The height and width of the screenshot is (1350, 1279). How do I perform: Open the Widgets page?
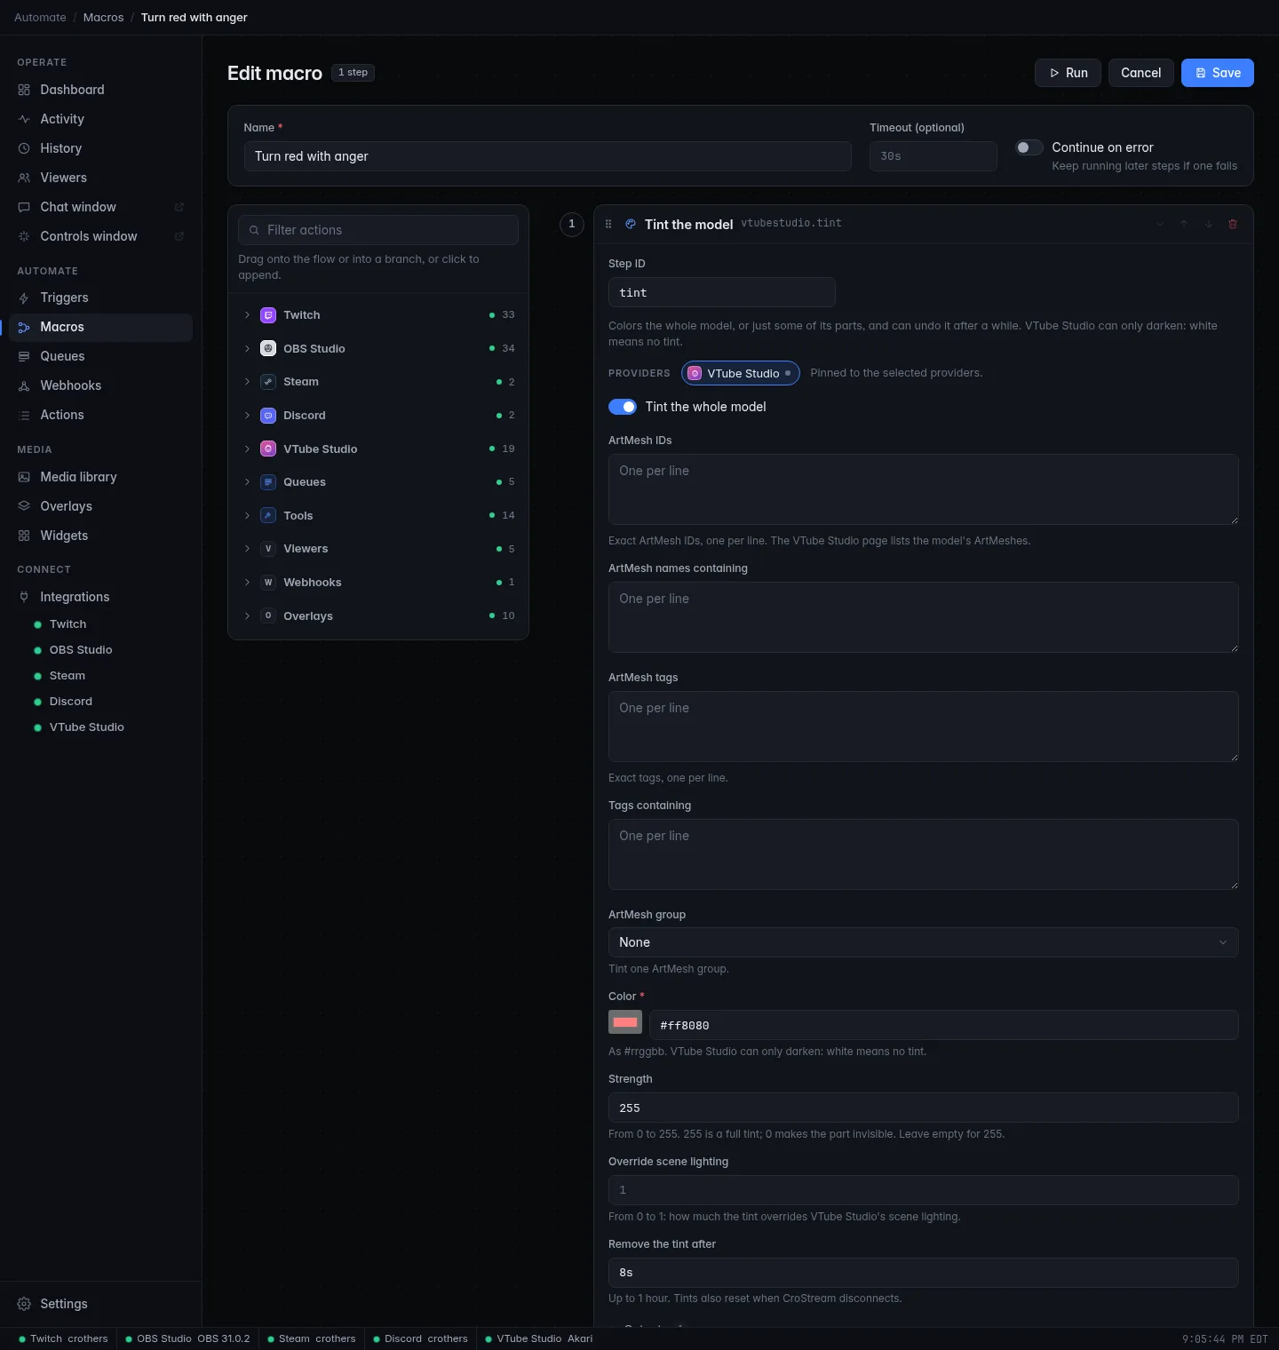point(100,536)
